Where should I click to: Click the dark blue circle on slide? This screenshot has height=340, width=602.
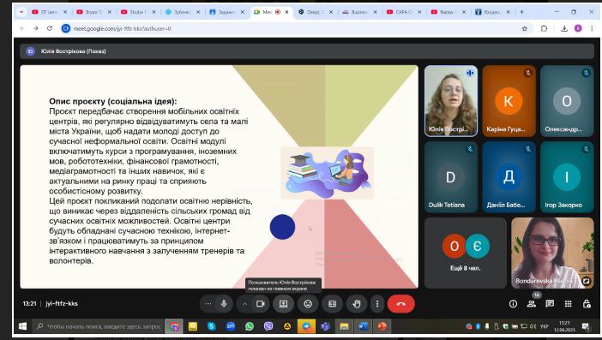(283, 227)
